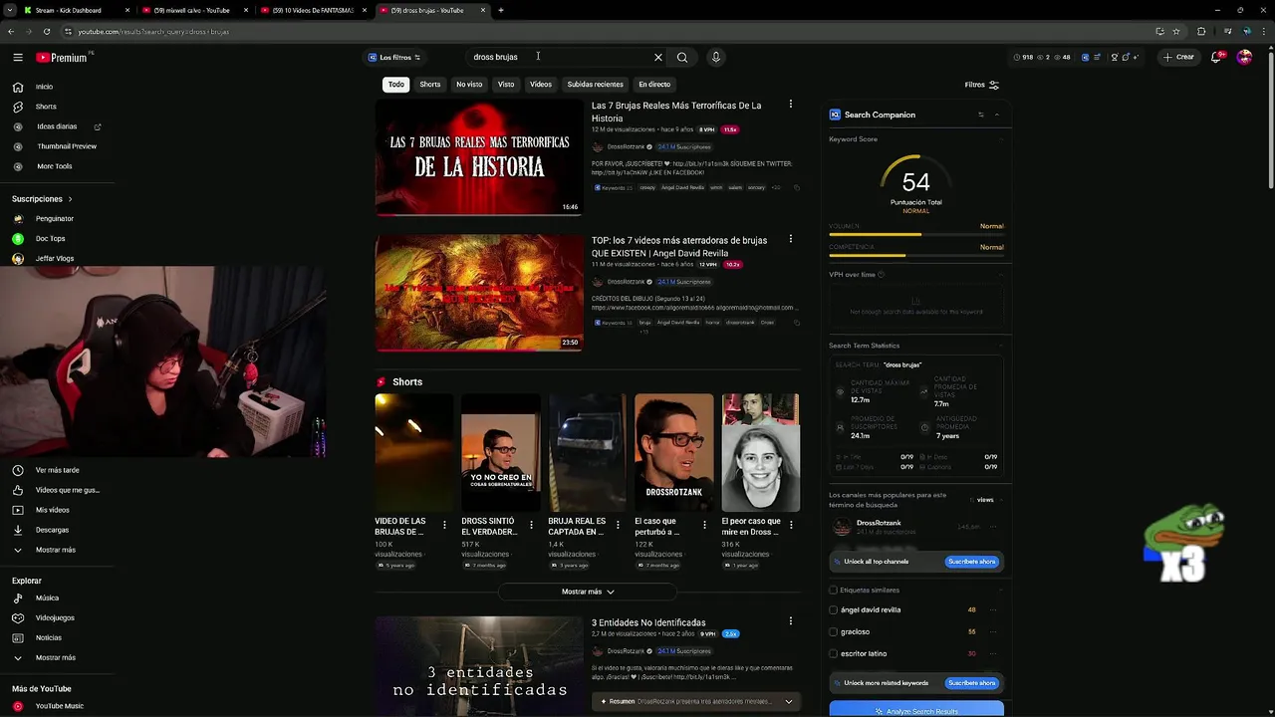This screenshot has width=1275, height=717.
Task: Check the gracioso tag checkbox
Action: pyautogui.click(x=834, y=631)
